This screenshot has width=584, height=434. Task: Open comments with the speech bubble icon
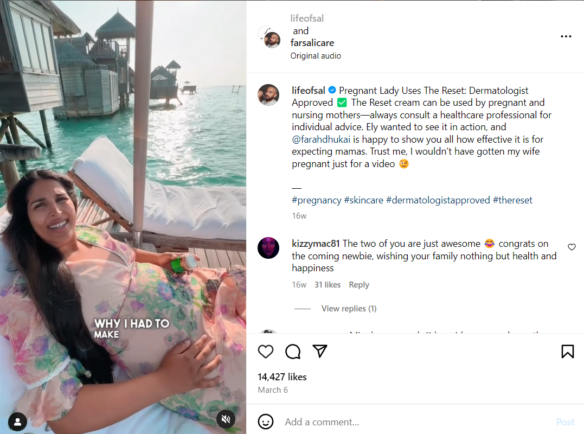(293, 352)
